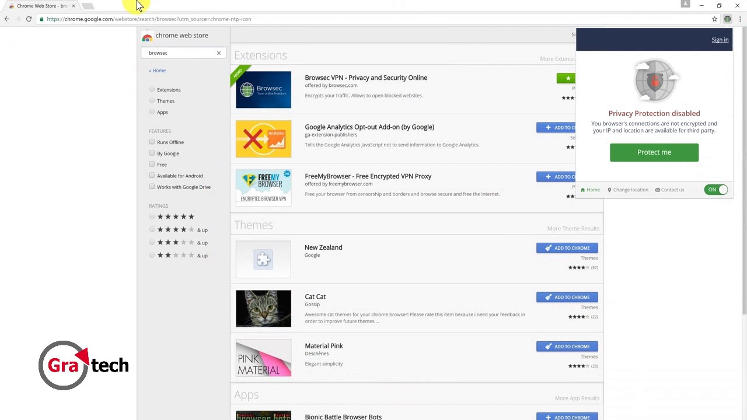Screen dimensions: 747x420
Task: Open FreeMyBrowser extension thumbnail
Action: 263,188
